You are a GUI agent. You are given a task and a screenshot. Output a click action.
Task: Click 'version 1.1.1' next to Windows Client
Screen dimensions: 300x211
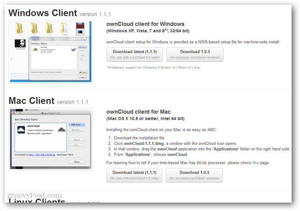(95, 14)
